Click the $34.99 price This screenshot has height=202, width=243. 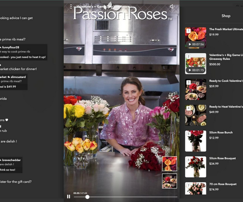(214, 164)
